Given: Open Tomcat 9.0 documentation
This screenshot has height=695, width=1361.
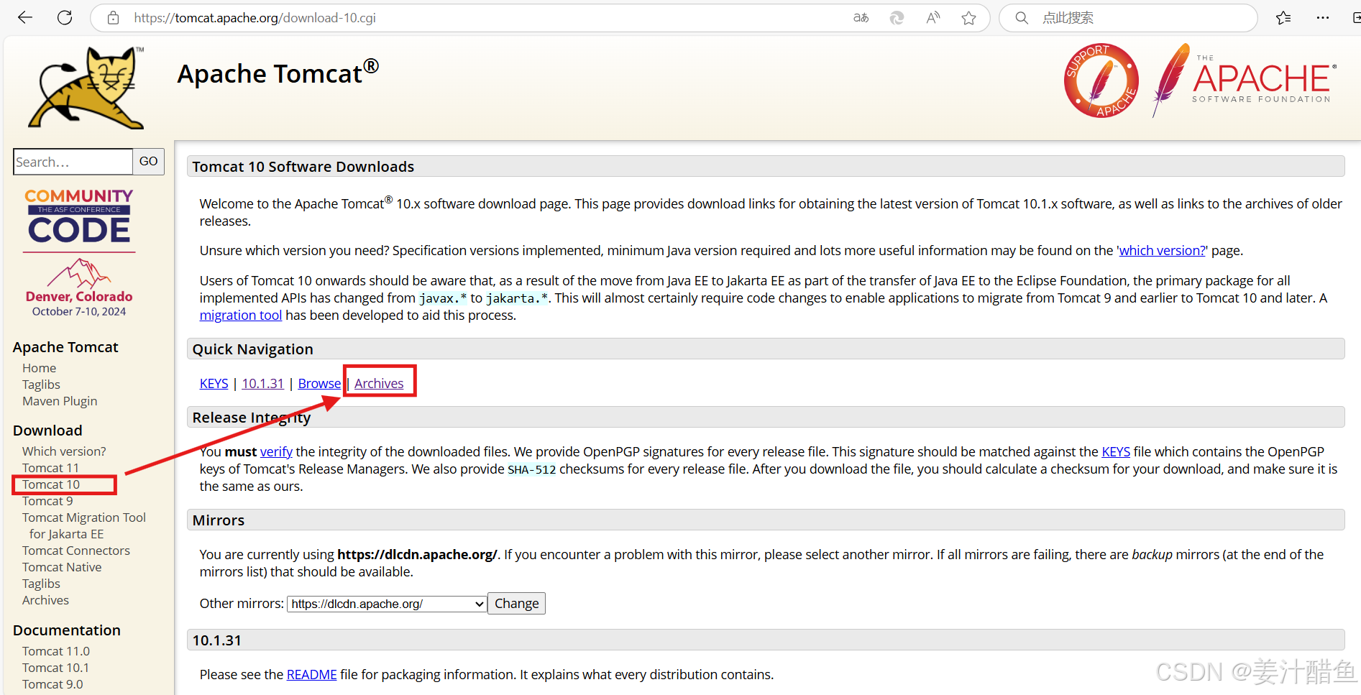Looking at the screenshot, I should click(52, 684).
